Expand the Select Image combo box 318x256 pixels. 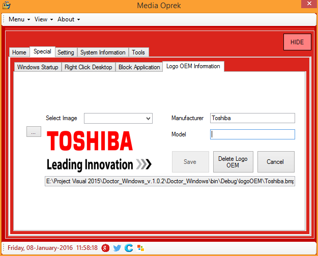118,118
